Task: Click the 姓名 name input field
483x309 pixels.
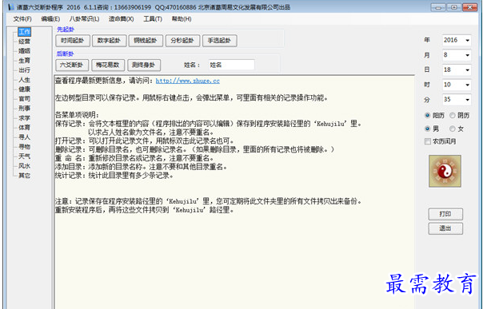Action: [231, 65]
